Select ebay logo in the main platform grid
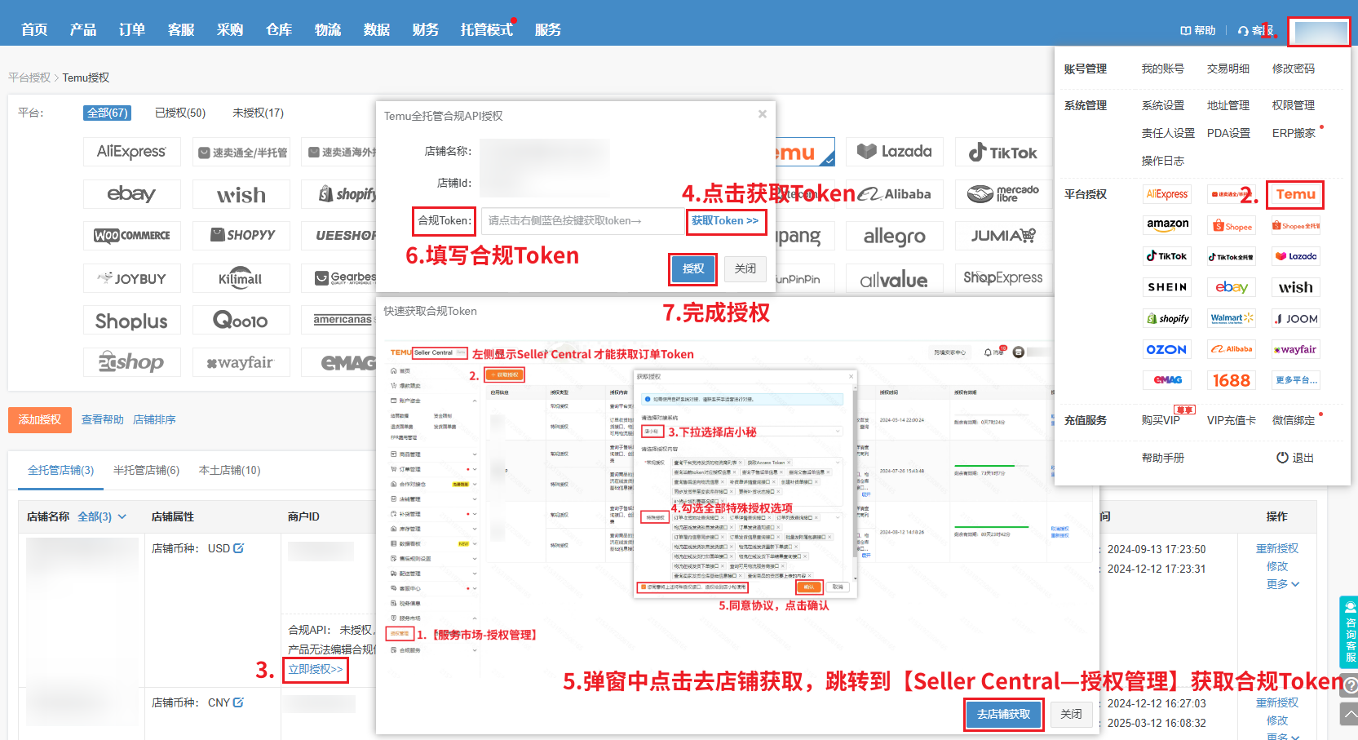1358x740 pixels. point(131,194)
